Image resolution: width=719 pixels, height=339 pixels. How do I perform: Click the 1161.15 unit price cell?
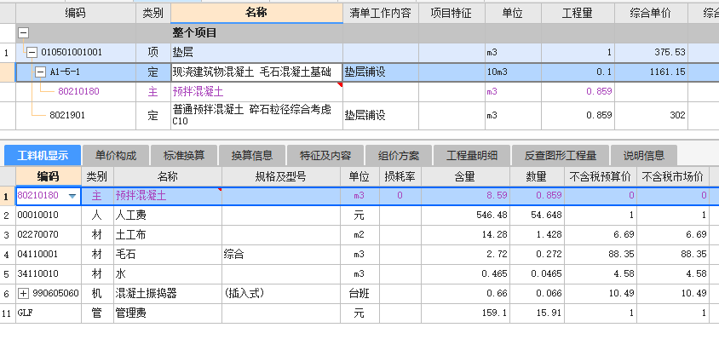click(x=651, y=72)
